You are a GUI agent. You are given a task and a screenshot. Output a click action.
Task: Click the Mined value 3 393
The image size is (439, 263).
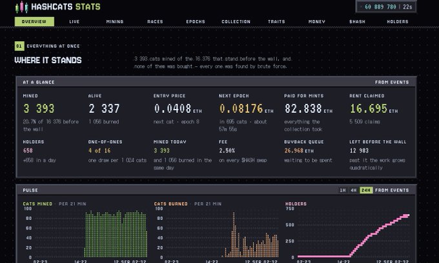(x=39, y=109)
